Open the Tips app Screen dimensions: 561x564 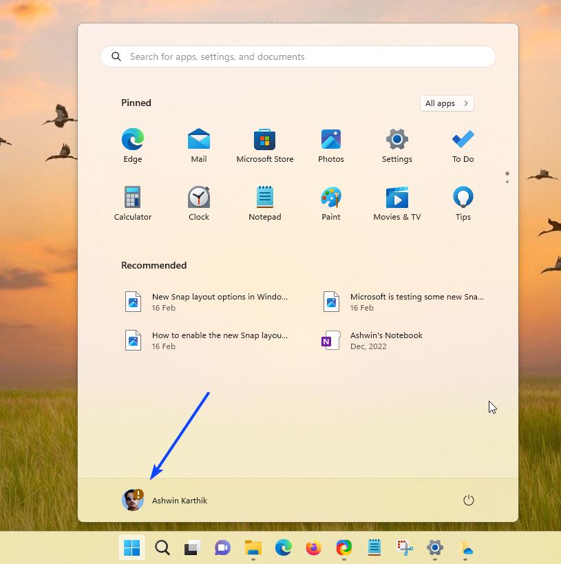click(x=463, y=203)
